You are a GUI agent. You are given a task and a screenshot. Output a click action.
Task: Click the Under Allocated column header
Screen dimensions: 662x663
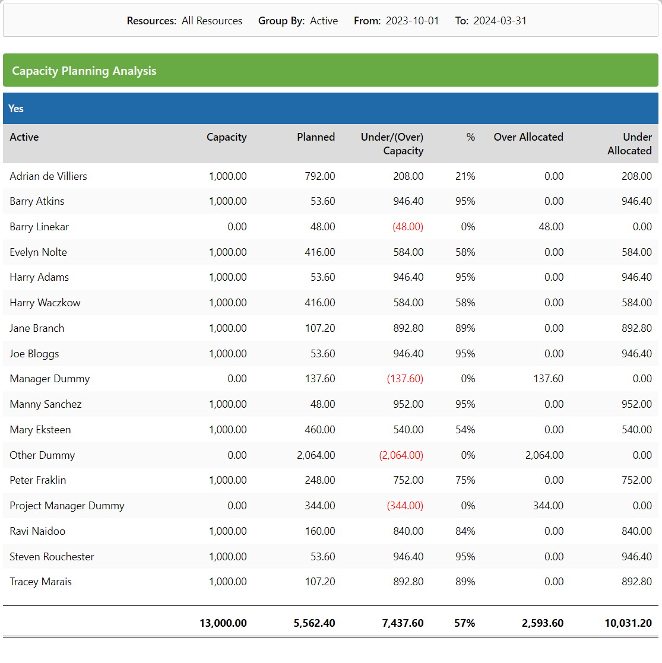point(629,144)
